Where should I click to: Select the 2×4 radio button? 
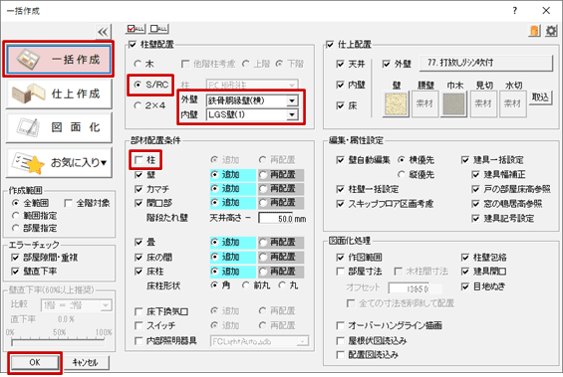(x=138, y=105)
